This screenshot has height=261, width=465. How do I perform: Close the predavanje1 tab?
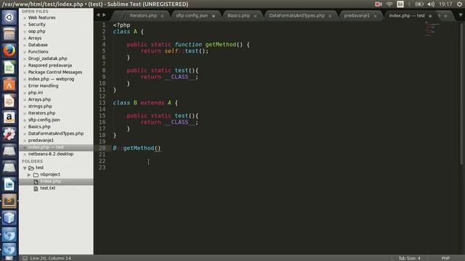(x=375, y=16)
